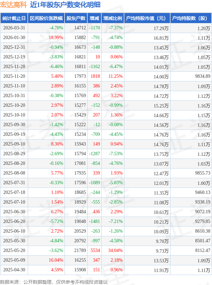Image resolution: width=212 pixels, height=285 pixels.
Task: Select shareholder count 21789 cell
Action: coord(80,250)
